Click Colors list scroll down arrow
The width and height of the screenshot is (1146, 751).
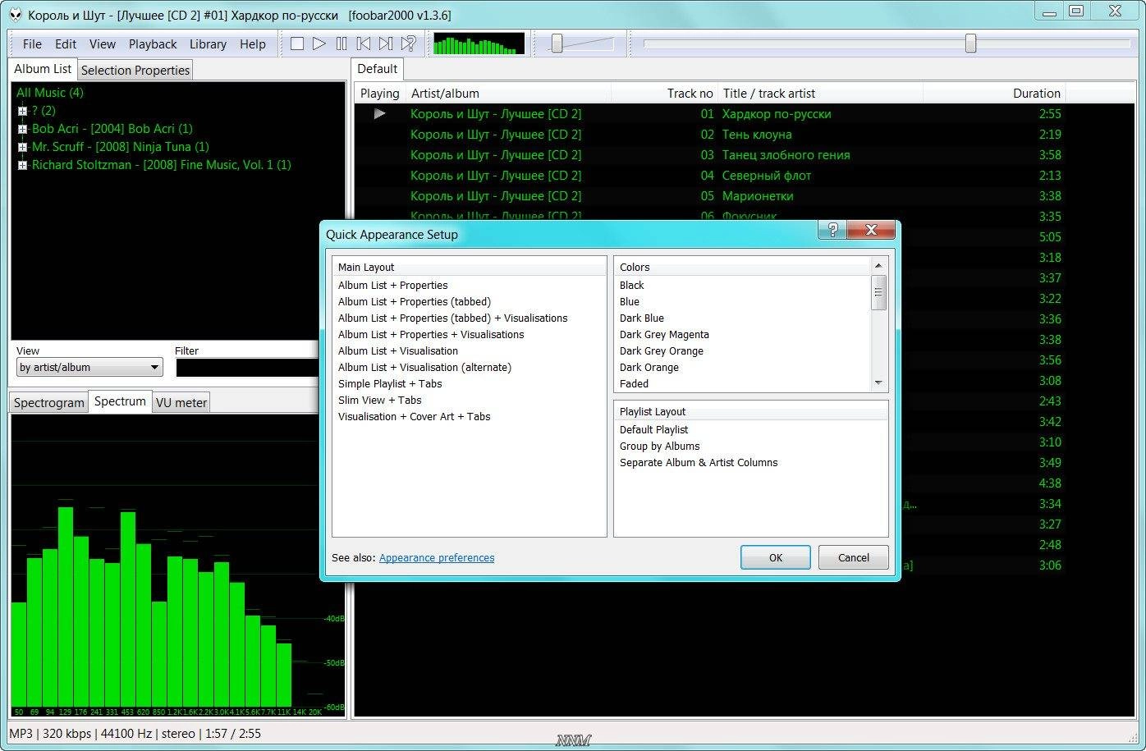tap(878, 383)
